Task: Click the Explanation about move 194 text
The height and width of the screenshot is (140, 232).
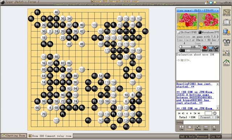Action: tap(195, 55)
